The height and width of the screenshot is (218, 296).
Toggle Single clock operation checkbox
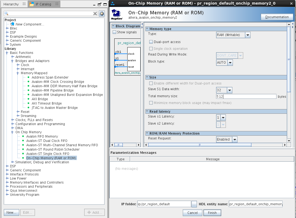coord(151,48)
